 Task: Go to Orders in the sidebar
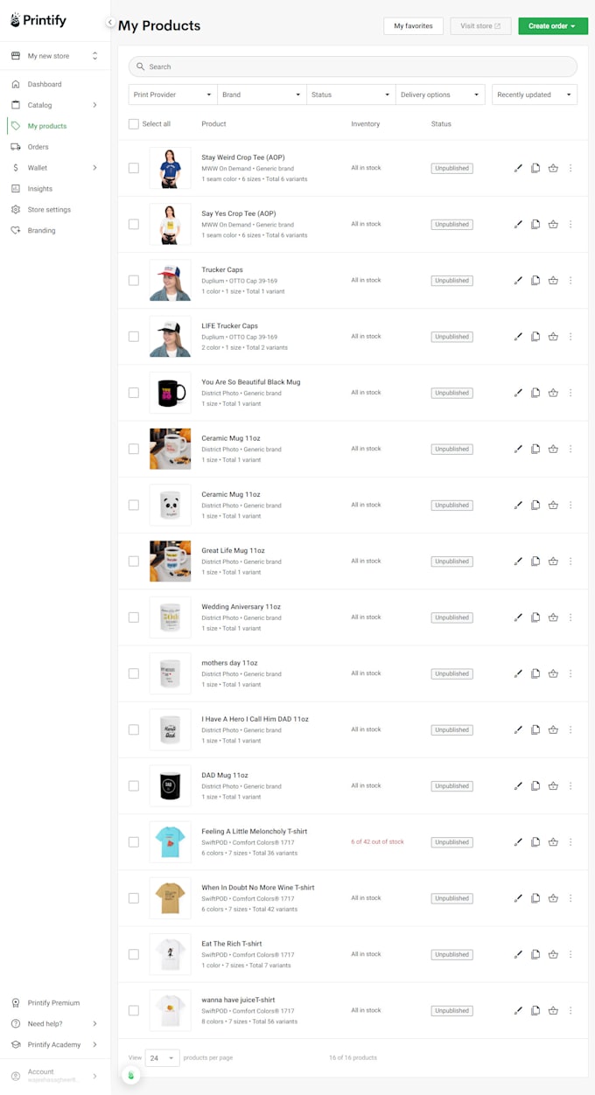point(38,147)
